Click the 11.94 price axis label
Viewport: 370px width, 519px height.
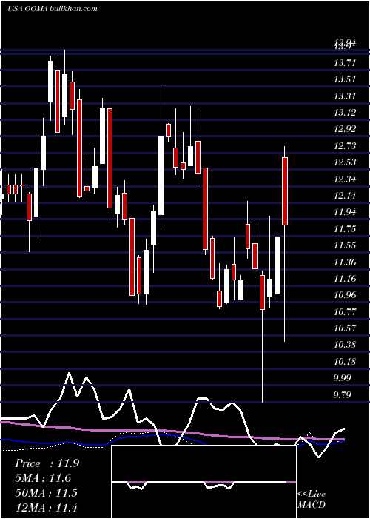tap(345, 212)
